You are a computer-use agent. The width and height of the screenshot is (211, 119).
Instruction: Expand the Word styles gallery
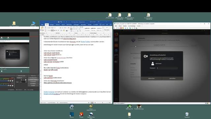[103, 31]
